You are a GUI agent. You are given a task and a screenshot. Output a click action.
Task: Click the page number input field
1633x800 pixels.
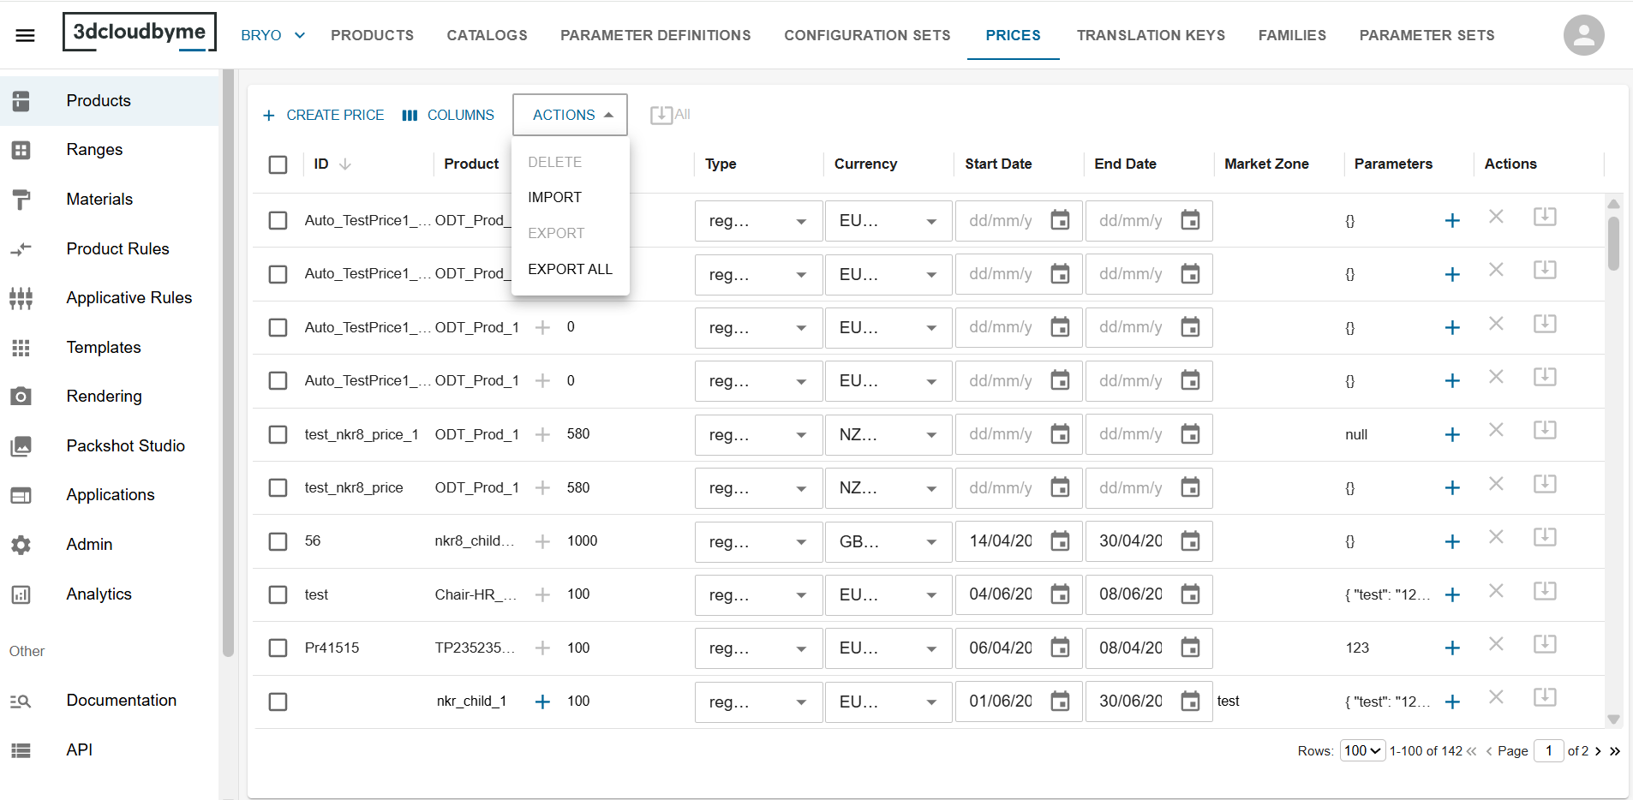click(1548, 751)
